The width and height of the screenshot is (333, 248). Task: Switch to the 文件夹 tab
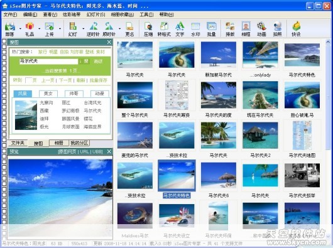pos(18,143)
